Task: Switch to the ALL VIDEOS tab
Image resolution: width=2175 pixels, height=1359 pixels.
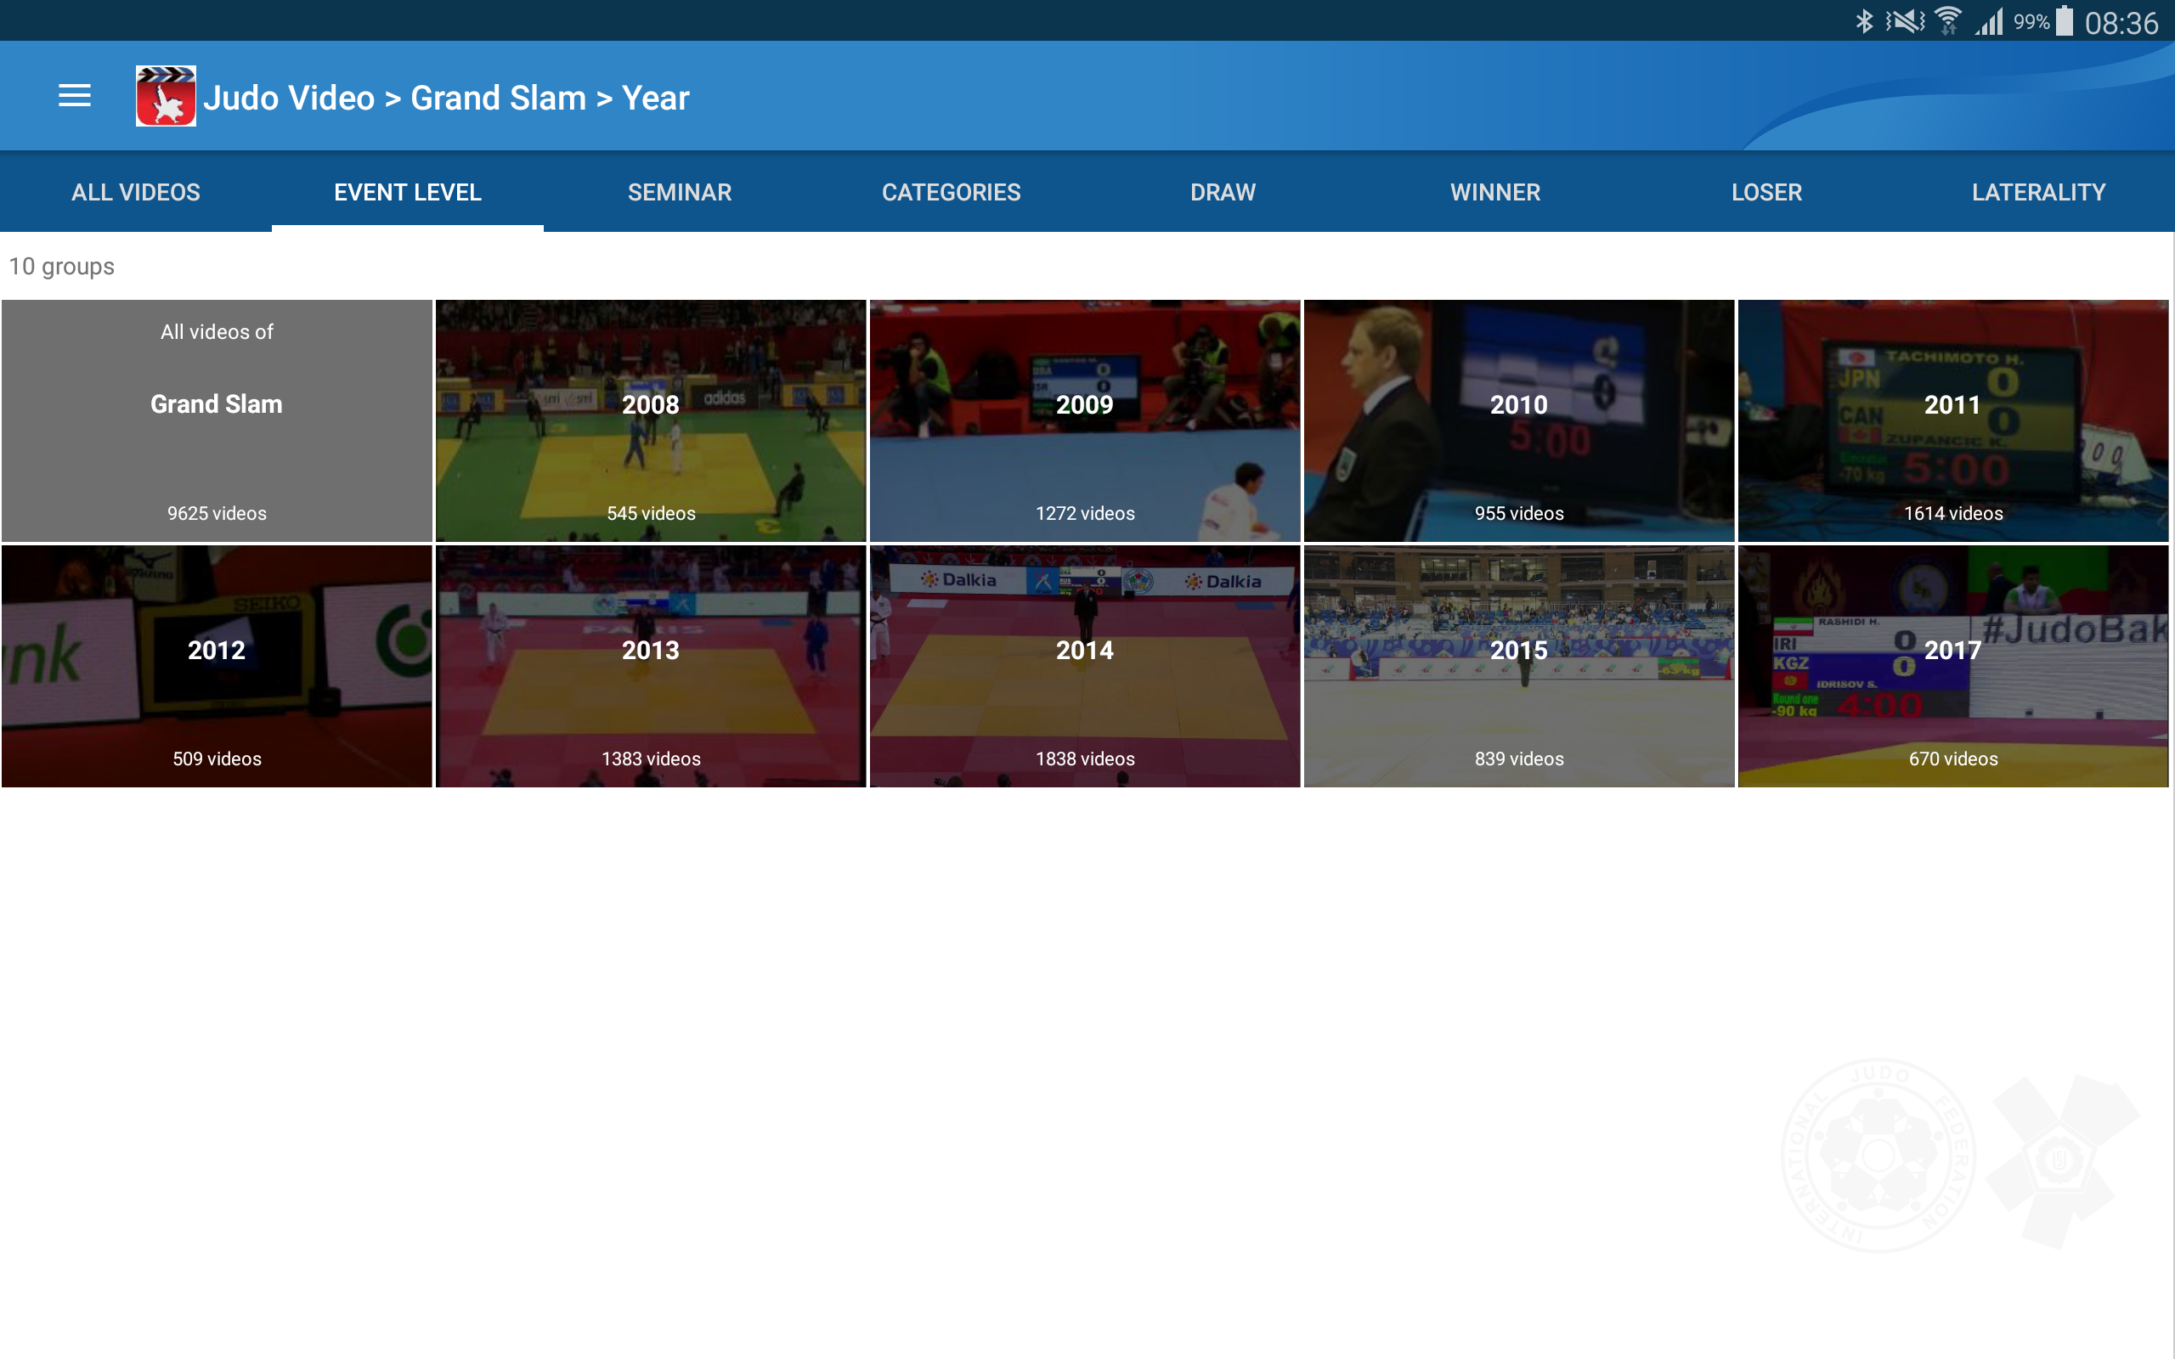Action: pyautogui.click(x=136, y=191)
